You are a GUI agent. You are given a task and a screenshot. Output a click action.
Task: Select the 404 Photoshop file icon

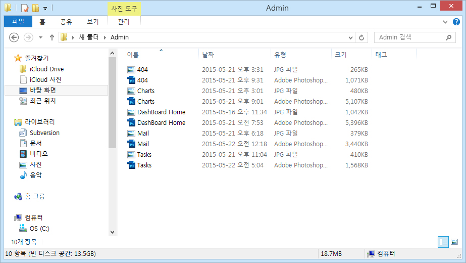[131, 80]
